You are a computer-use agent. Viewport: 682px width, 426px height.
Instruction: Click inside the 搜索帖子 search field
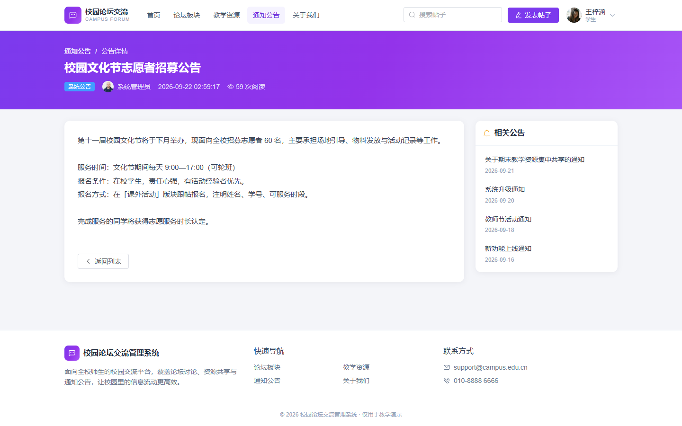coord(453,15)
